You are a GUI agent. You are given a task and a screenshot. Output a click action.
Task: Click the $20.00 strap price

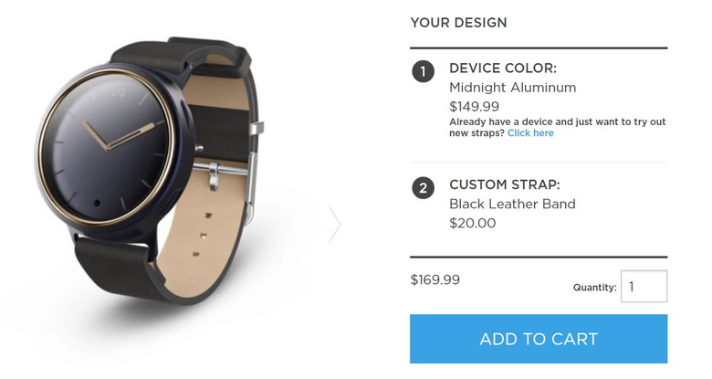click(x=472, y=223)
